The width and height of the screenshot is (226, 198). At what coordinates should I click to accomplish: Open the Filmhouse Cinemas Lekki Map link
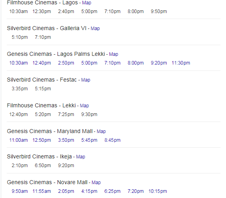pyautogui.click(x=84, y=106)
